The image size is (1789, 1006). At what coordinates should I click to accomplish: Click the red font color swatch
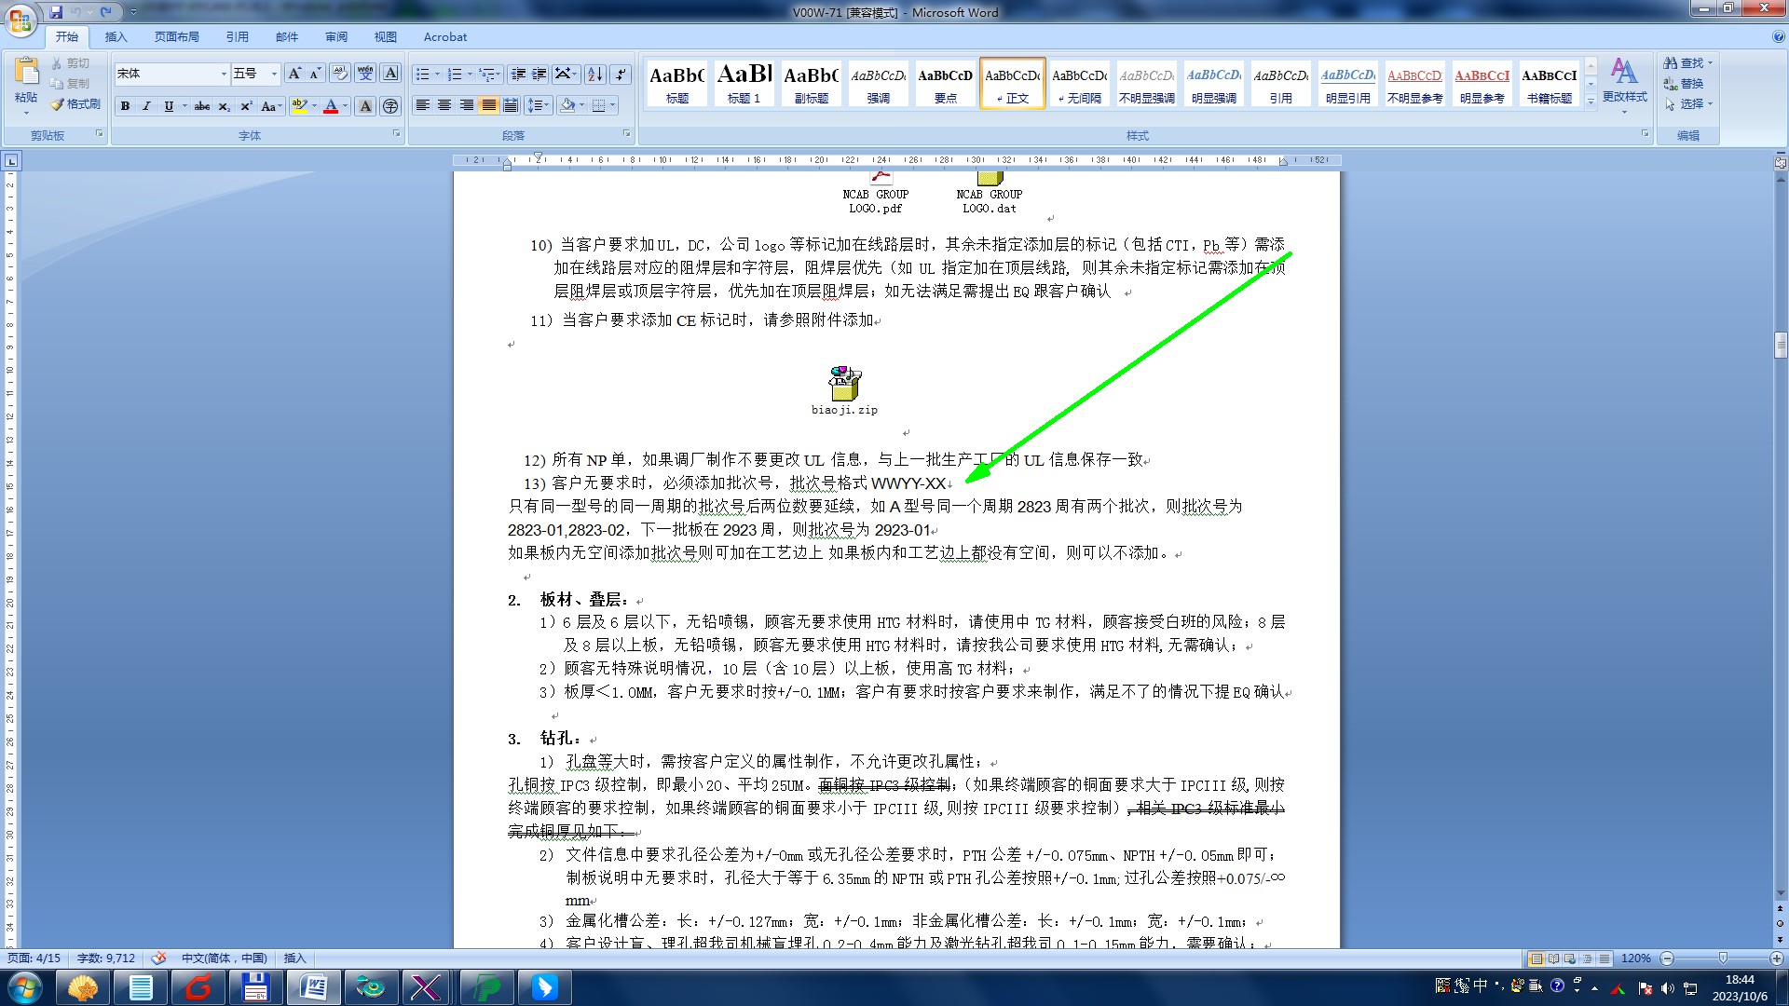pos(330,106)
